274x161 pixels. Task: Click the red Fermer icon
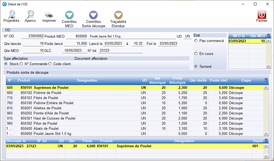262,15
